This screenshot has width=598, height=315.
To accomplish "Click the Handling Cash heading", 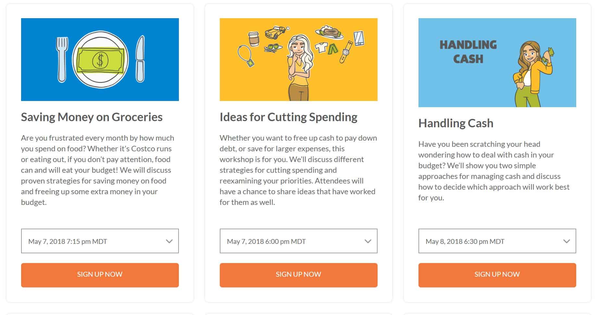I will [x=456, y=123].
